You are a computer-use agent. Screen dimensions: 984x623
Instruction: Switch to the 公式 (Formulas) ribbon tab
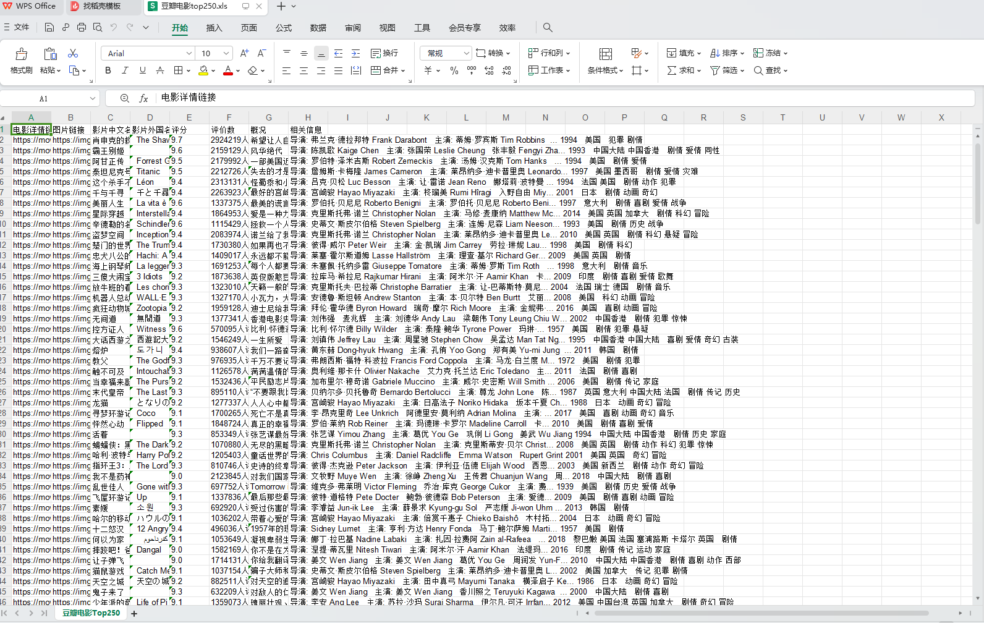(x=284, y=28)
